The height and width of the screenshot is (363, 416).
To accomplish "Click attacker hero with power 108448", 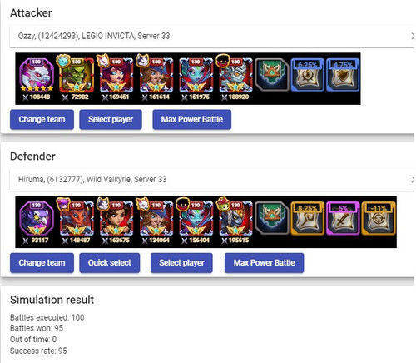I will point(37,78).
